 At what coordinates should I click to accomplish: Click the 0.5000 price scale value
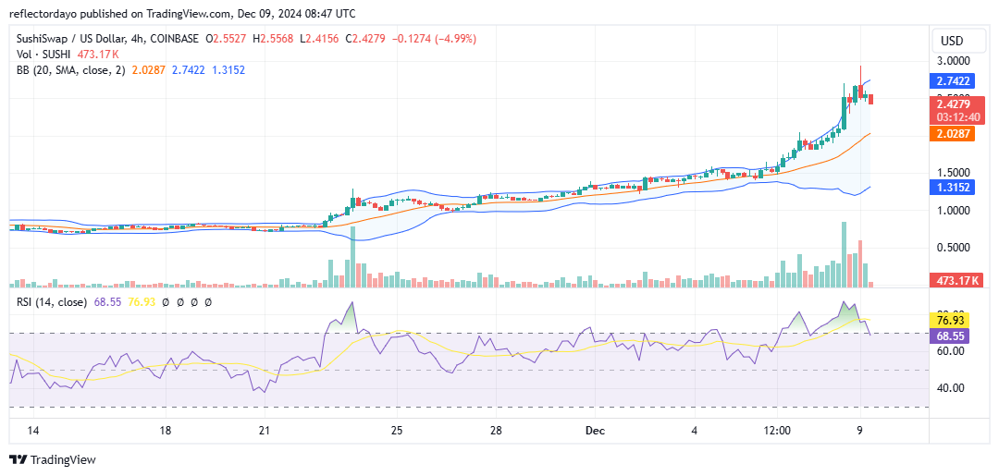click(953, 248)
